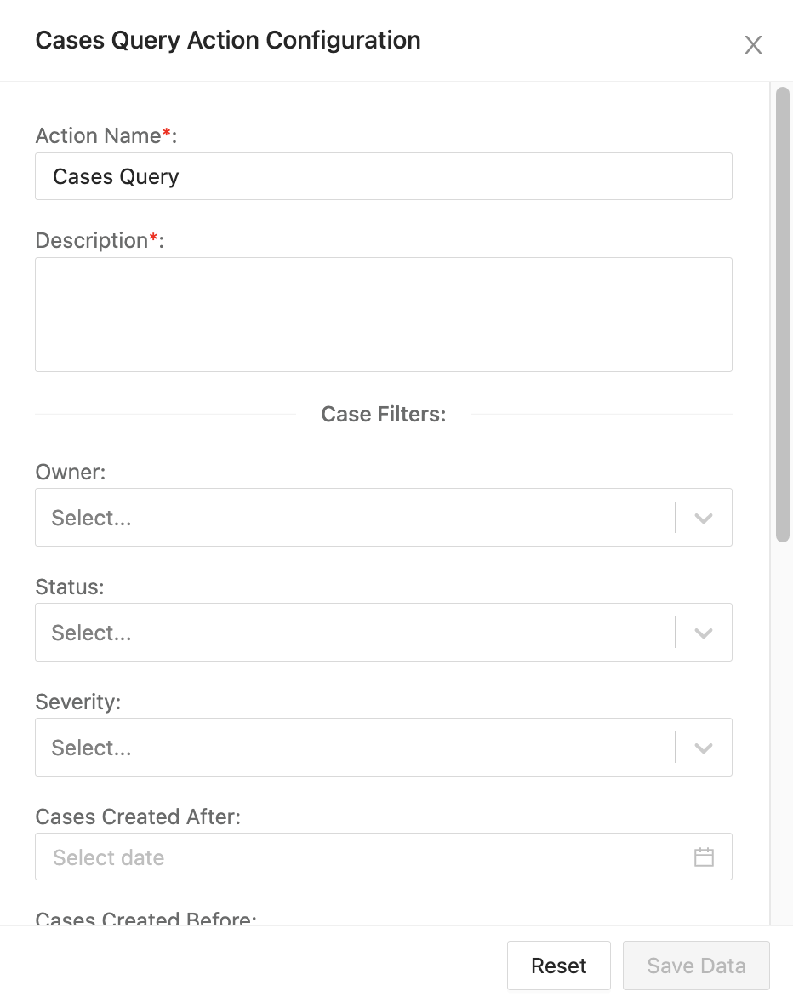793x1003 pixels.
Task: Click the Save Data button
Action: 696,966
